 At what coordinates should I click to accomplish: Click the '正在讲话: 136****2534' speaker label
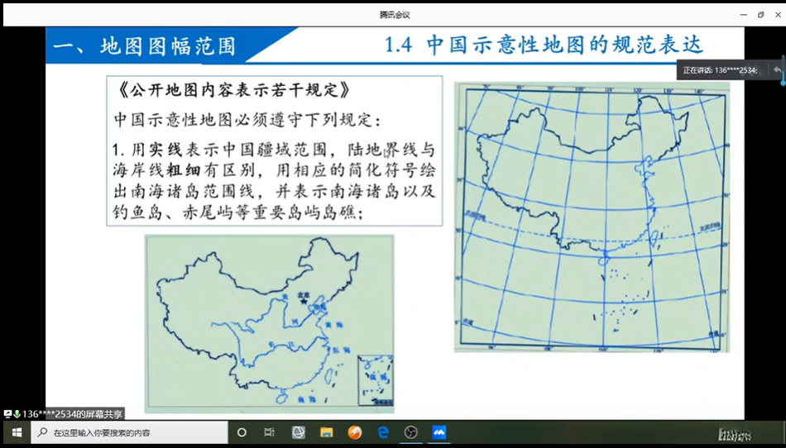(x=720, y=70)
